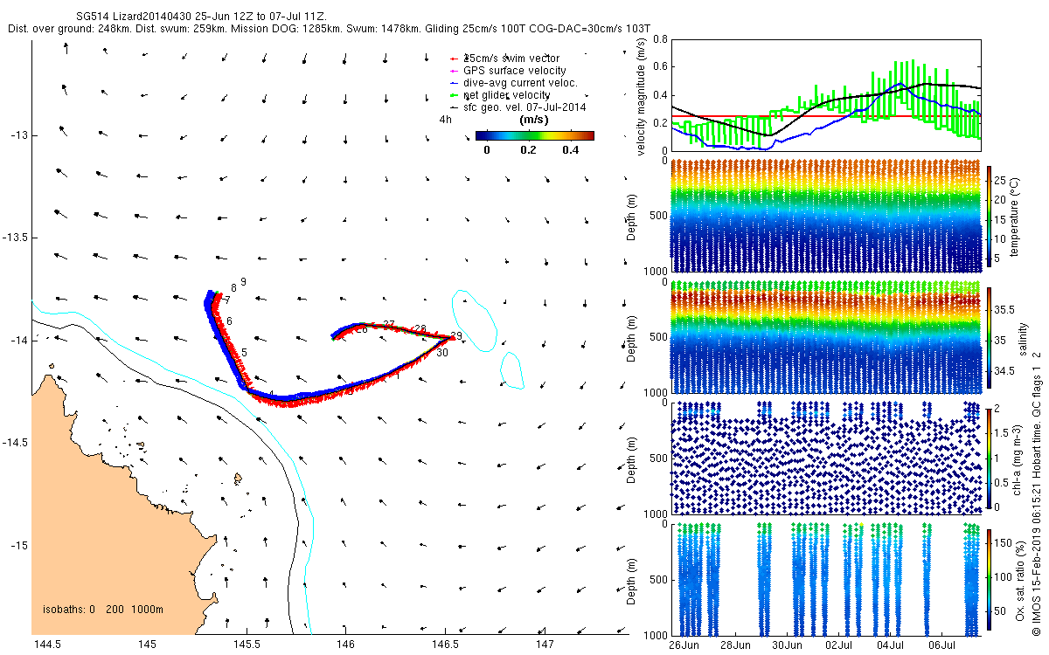Click the temperature depth-time section panel
Viewport: 1049px width, 655px height.
825,216
